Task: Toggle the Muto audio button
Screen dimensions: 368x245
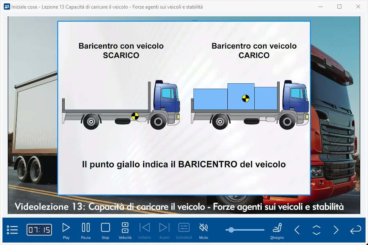Action: 203,230
